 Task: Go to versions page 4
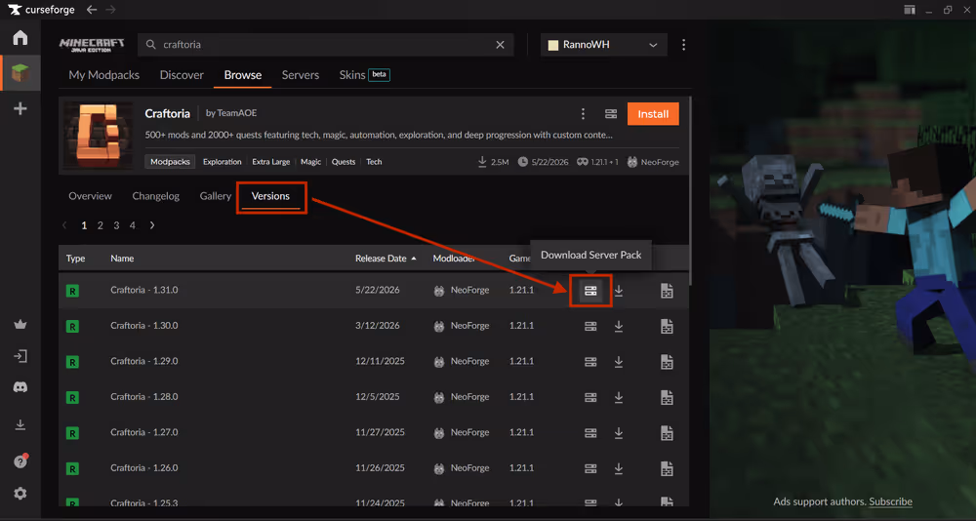pyautogui.click(x=132, y=225)
